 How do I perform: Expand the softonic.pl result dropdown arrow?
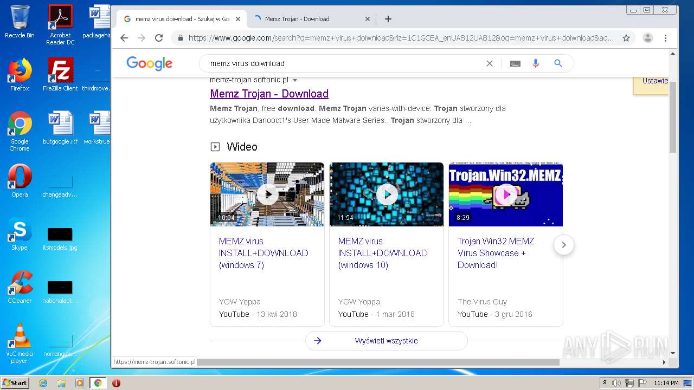[x=295, y=80]
